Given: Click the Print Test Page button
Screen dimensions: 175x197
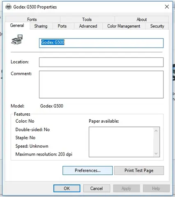Looking at the screenshot, I should click(139, 170).
